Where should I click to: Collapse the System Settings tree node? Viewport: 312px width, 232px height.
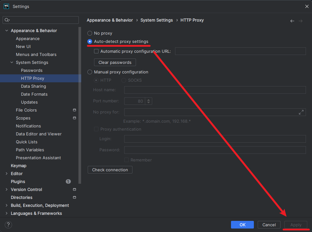[12, 63]
